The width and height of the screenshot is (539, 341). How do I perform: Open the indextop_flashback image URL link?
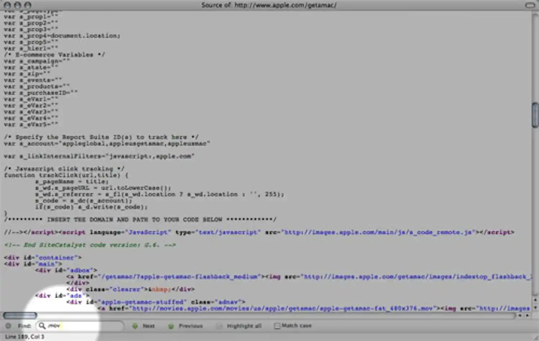[413, 277]
